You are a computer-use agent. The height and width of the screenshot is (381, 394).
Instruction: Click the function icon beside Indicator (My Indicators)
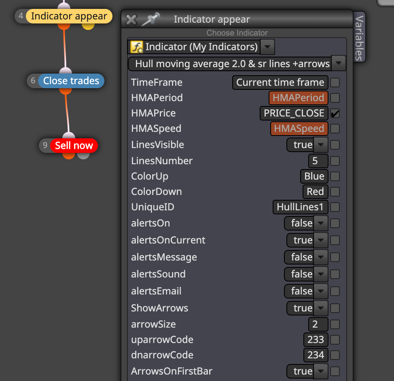(x=136, y=47)
